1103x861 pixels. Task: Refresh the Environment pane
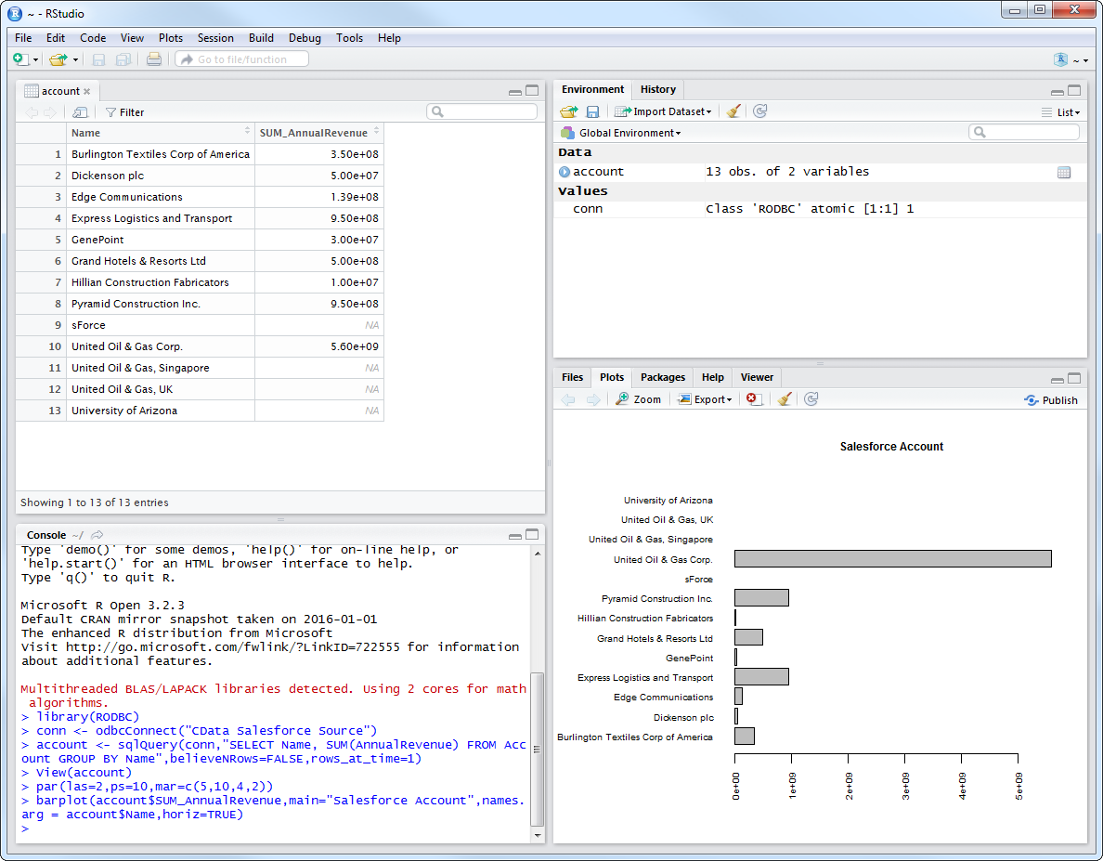(760, 111)
